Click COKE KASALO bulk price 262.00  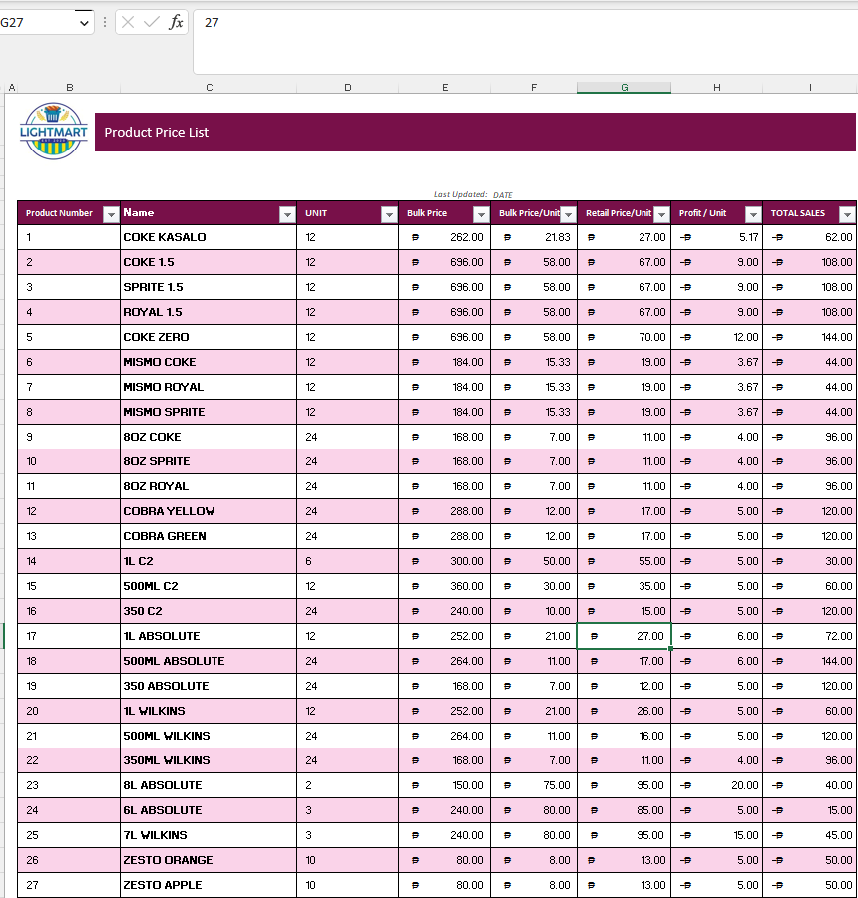click(x=445, y=237)
